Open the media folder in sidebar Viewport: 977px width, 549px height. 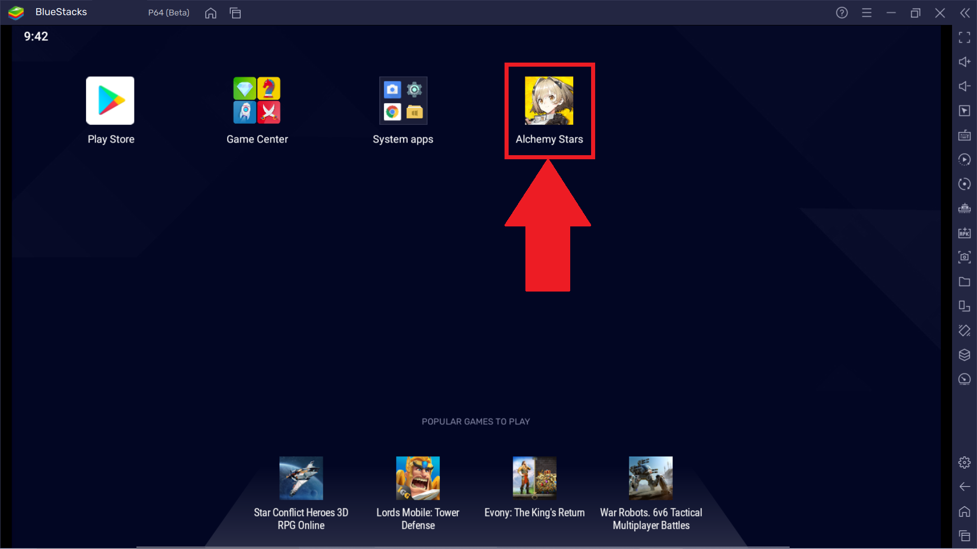click(x=964, y=282)
